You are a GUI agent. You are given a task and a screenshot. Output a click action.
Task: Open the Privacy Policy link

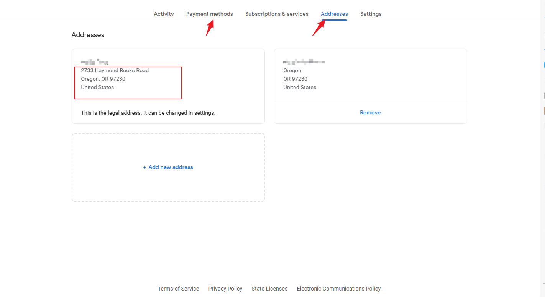(225, 289)
